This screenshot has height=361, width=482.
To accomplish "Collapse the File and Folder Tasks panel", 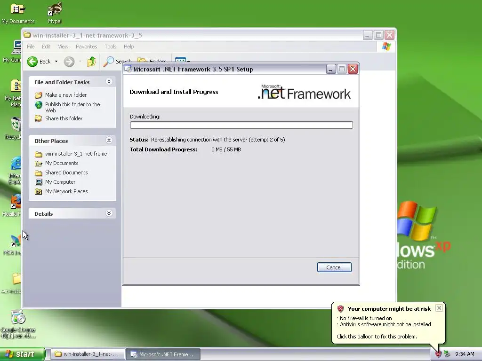I will tap(109, 82).
